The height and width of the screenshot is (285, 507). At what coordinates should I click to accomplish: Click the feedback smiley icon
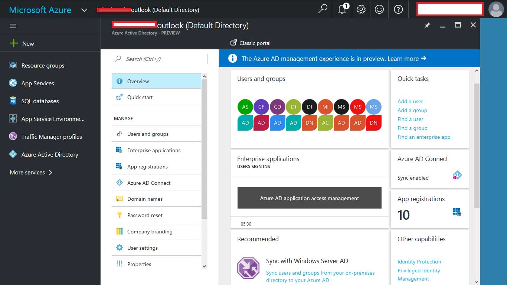point(379,9)
